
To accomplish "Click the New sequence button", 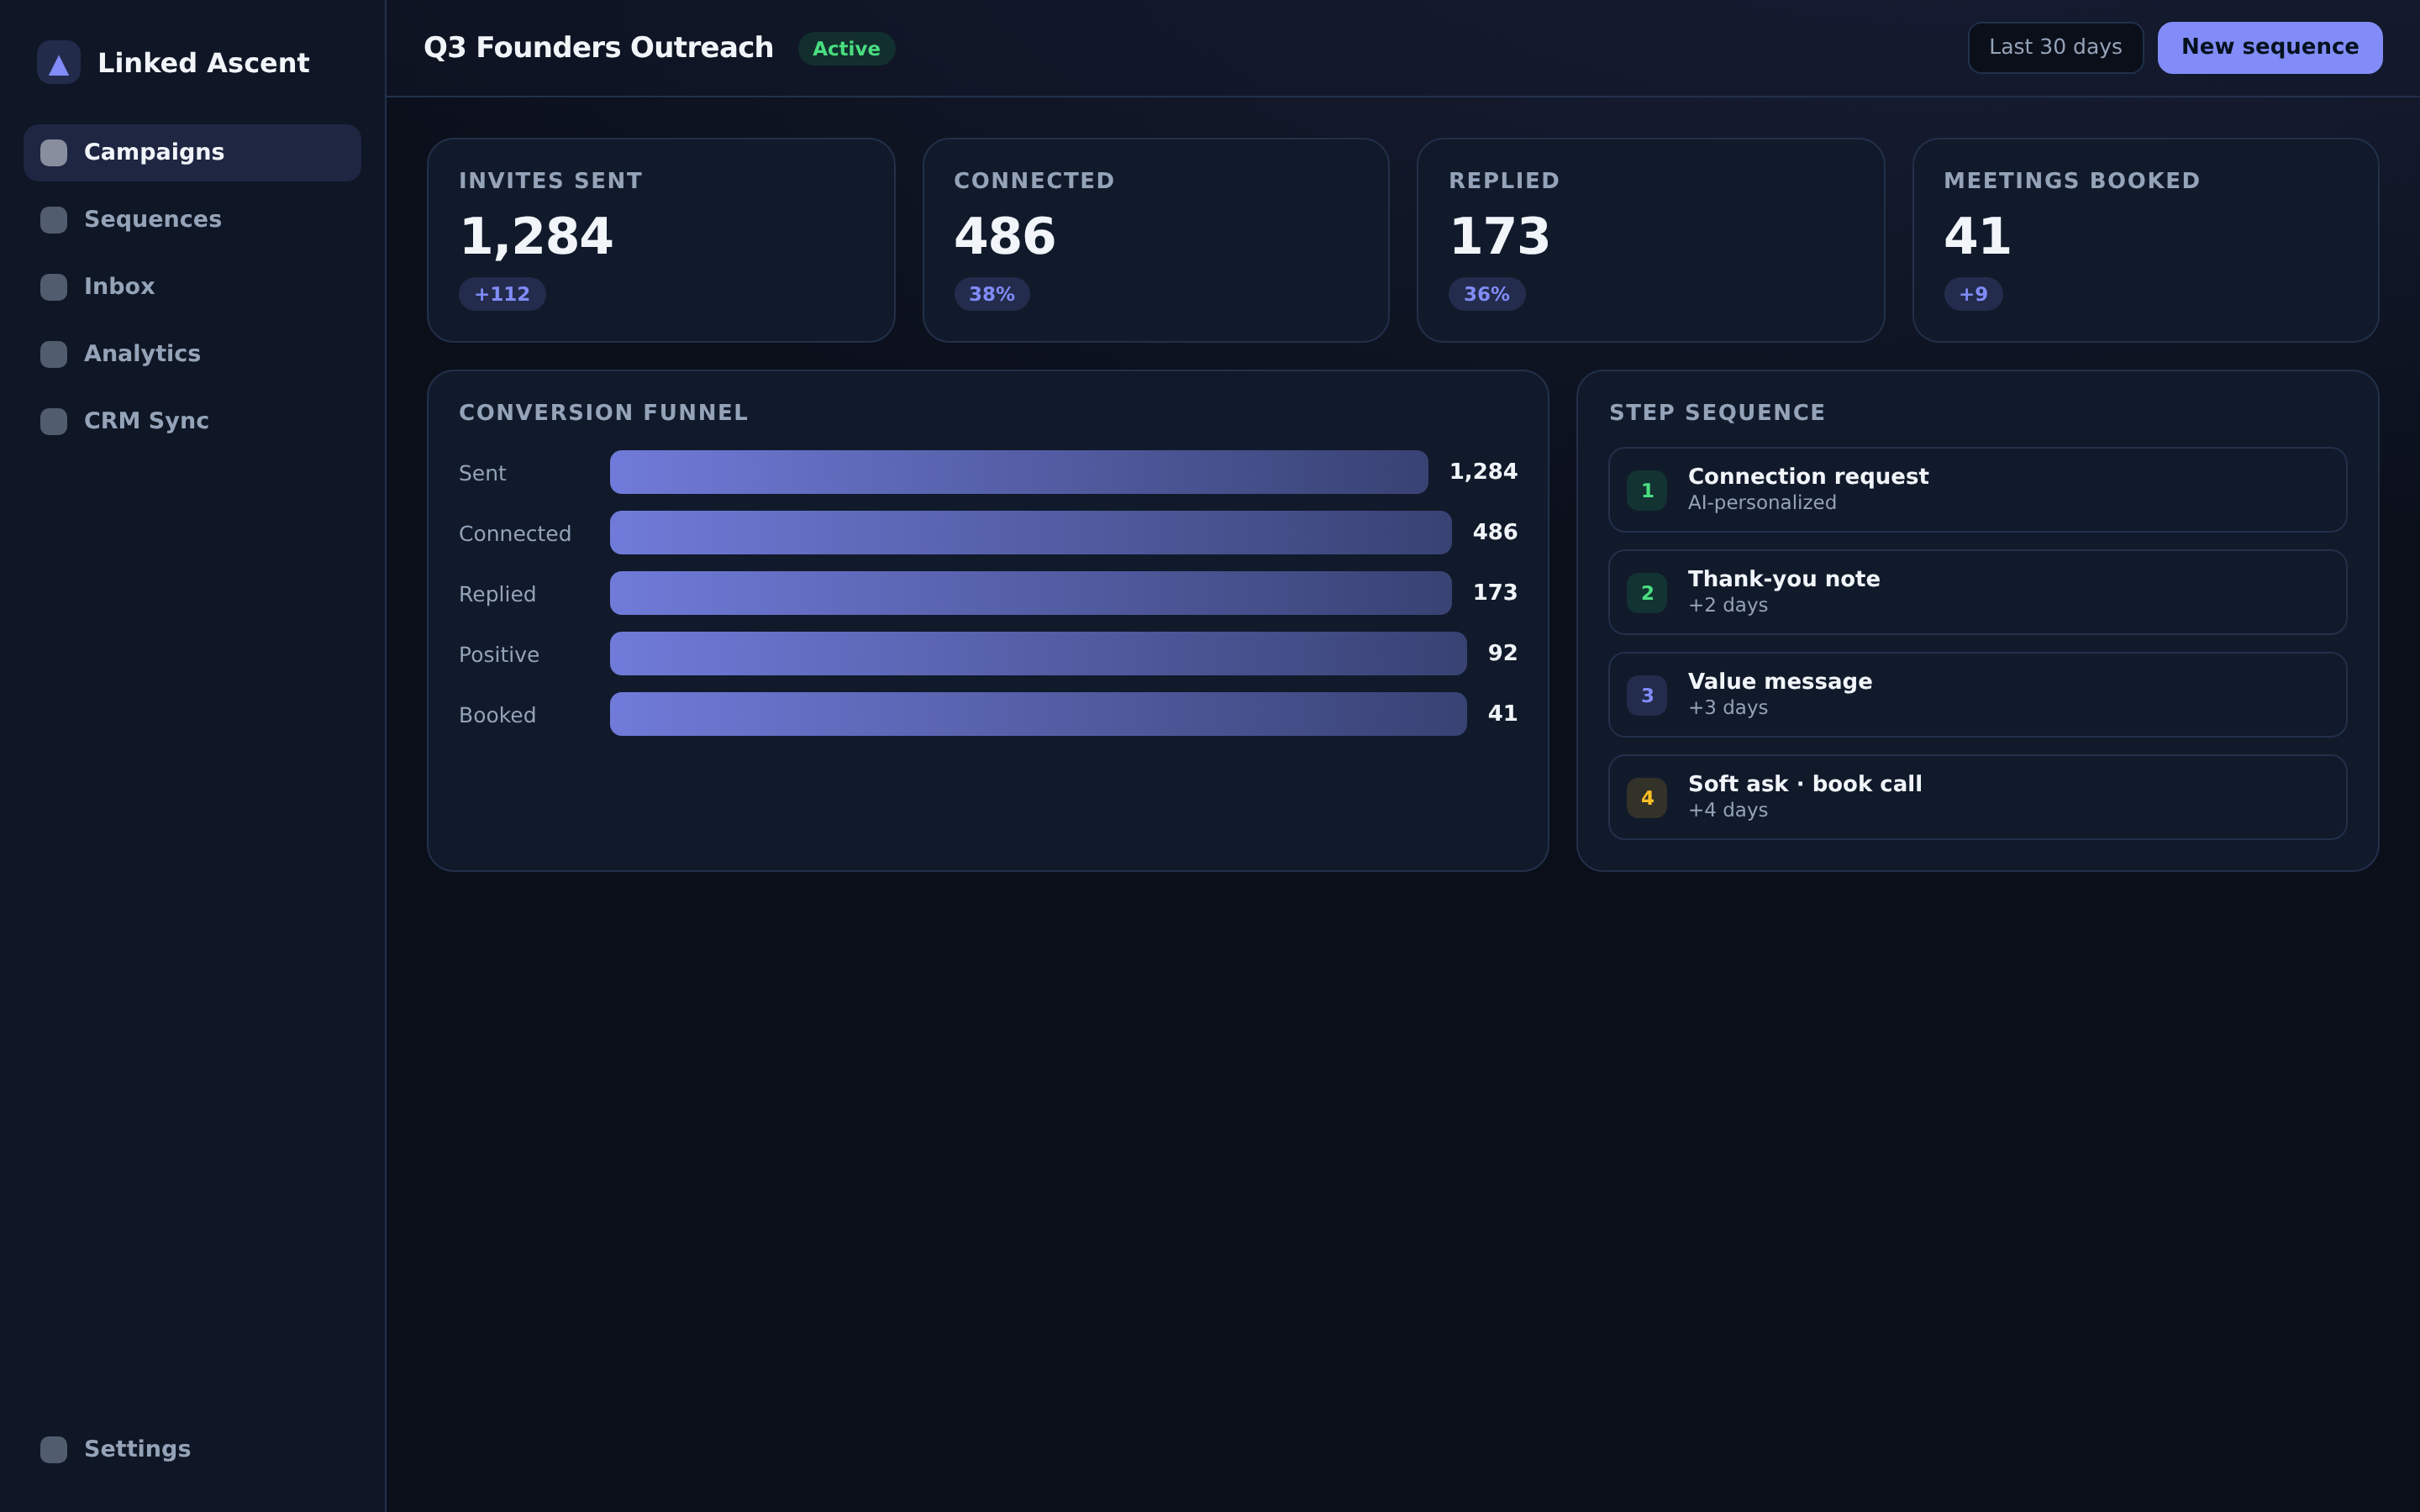I will pyautogui.click(x=2269, y=47).
